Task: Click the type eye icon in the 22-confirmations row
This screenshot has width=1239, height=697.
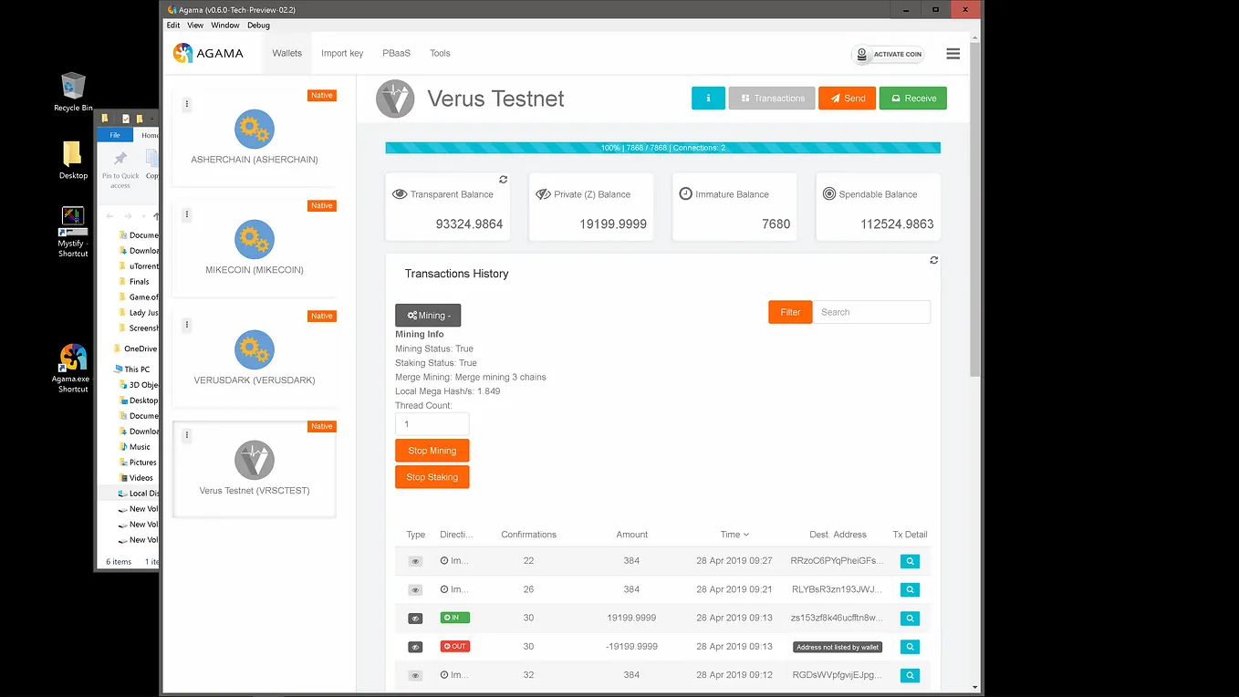Action: 415,562
